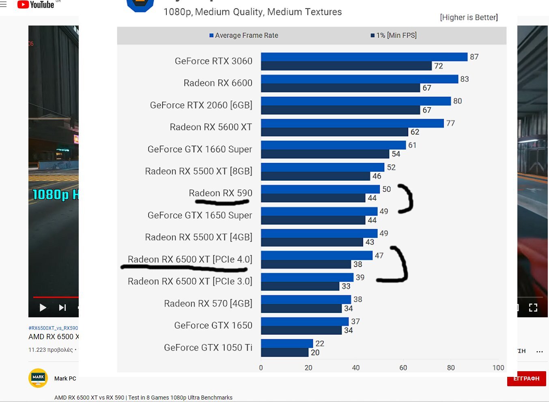This screenshot has width=549, height=402.
Task: Click the GTX 1050 Ti average value 22
Action: 320,344
